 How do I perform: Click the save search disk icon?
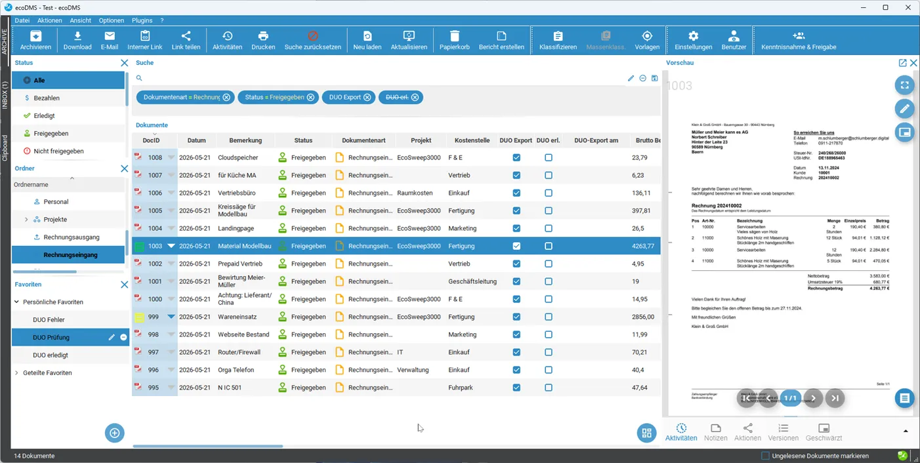point(654,78)
